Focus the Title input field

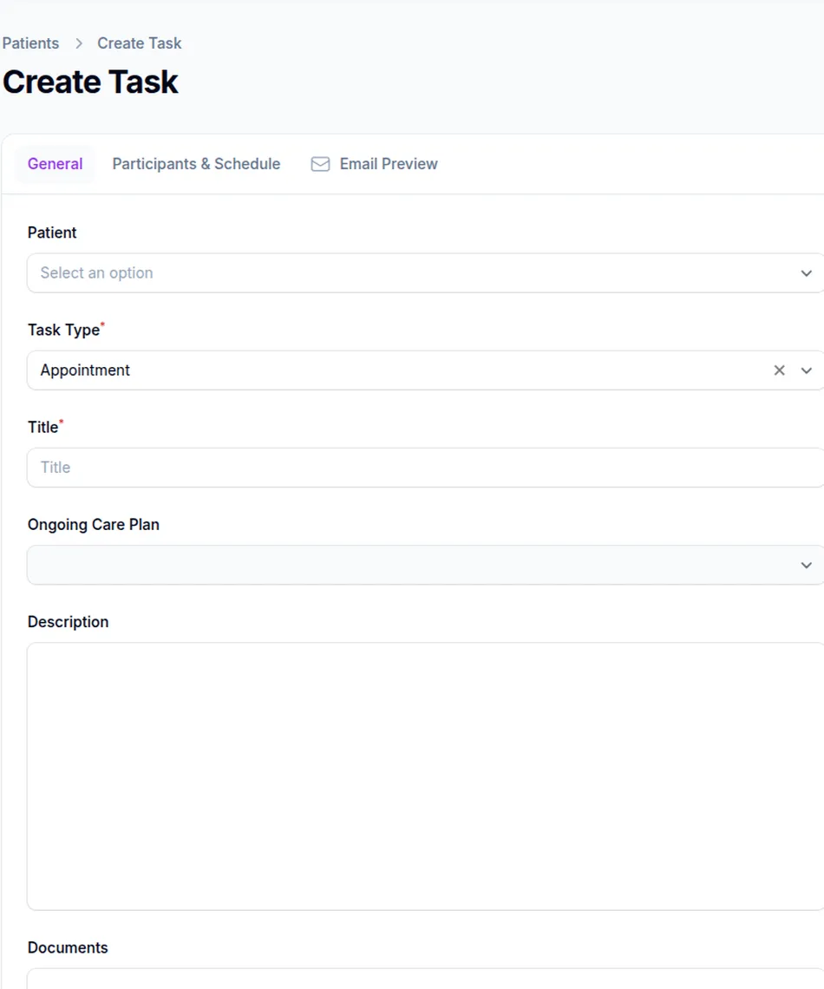pos(425,468)
